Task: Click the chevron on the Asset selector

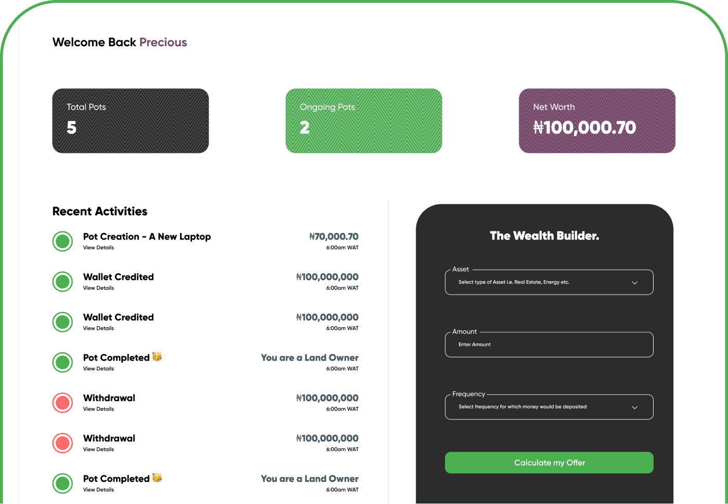Action: tap(634, 282)
